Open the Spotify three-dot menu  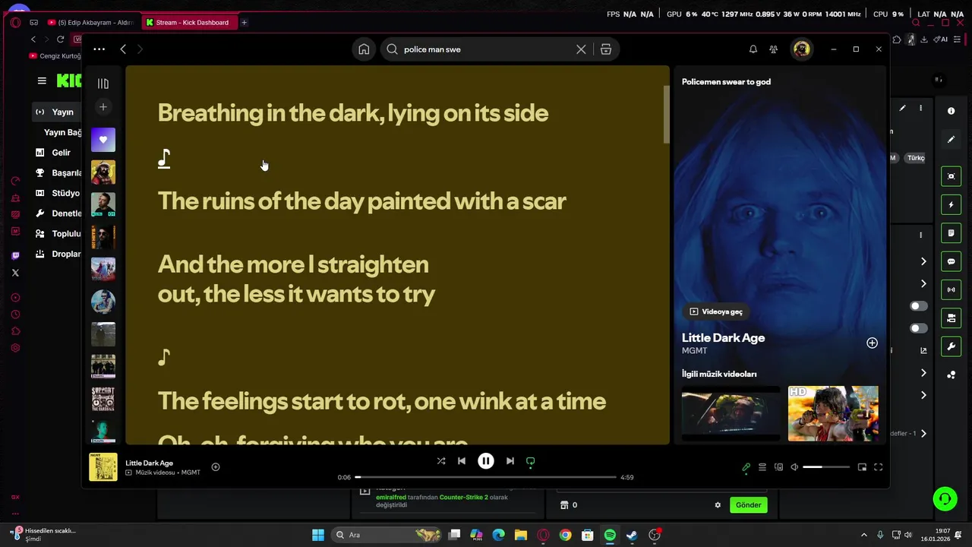tap(99, 49)
